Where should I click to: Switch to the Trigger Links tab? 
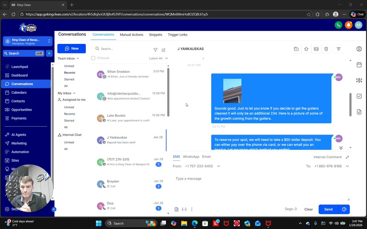[x=177, y=35]
